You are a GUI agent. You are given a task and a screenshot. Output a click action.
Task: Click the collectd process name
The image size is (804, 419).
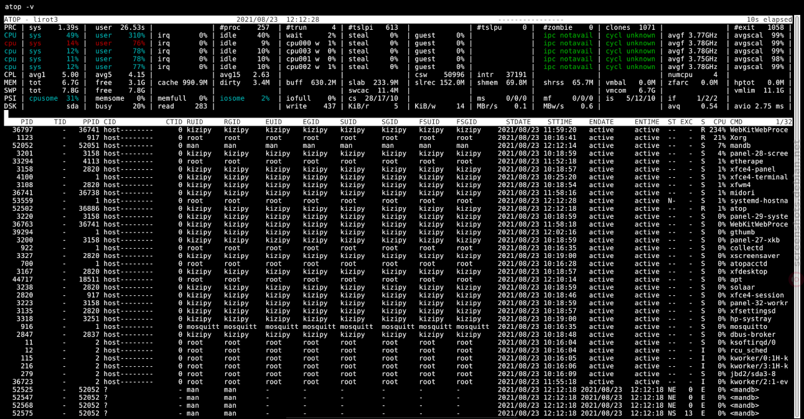coord(747,248)
